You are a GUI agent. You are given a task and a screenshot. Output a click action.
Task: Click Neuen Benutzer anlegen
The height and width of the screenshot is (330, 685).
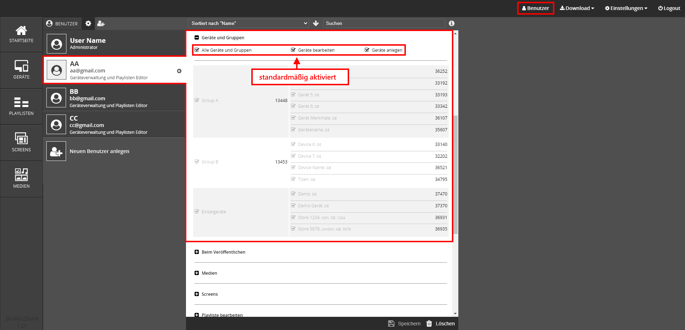(99, 151)
